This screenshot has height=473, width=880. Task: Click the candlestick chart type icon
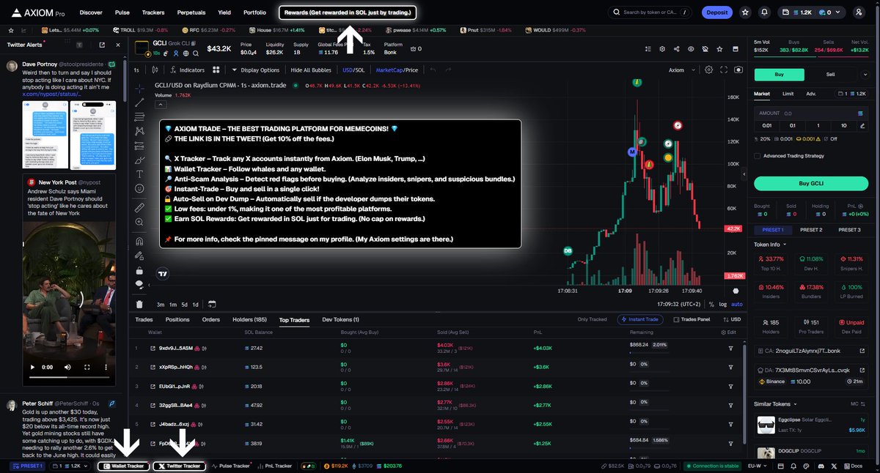(x=155, y=70)
